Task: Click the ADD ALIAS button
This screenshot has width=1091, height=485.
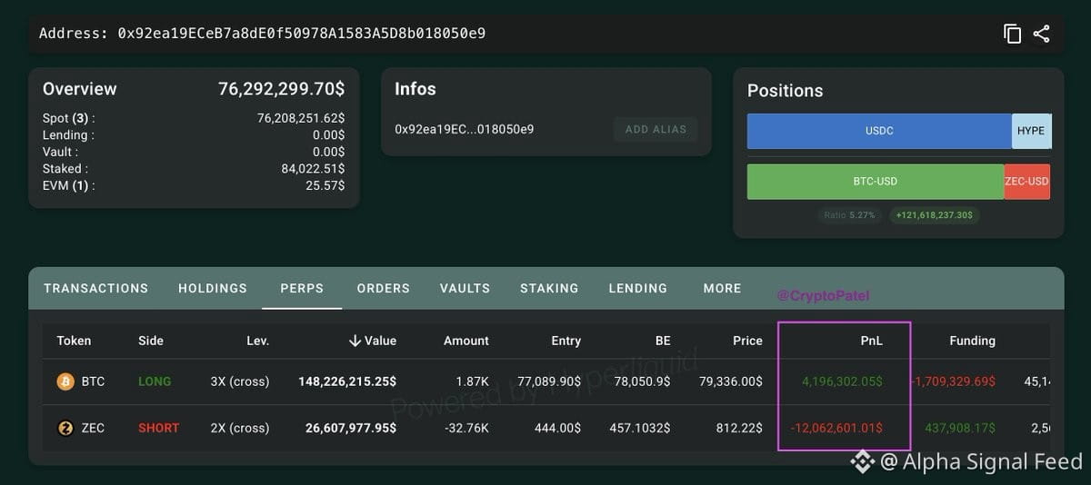Action: point(656,129)
